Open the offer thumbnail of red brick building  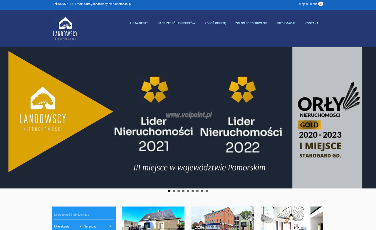click(223, 218)
